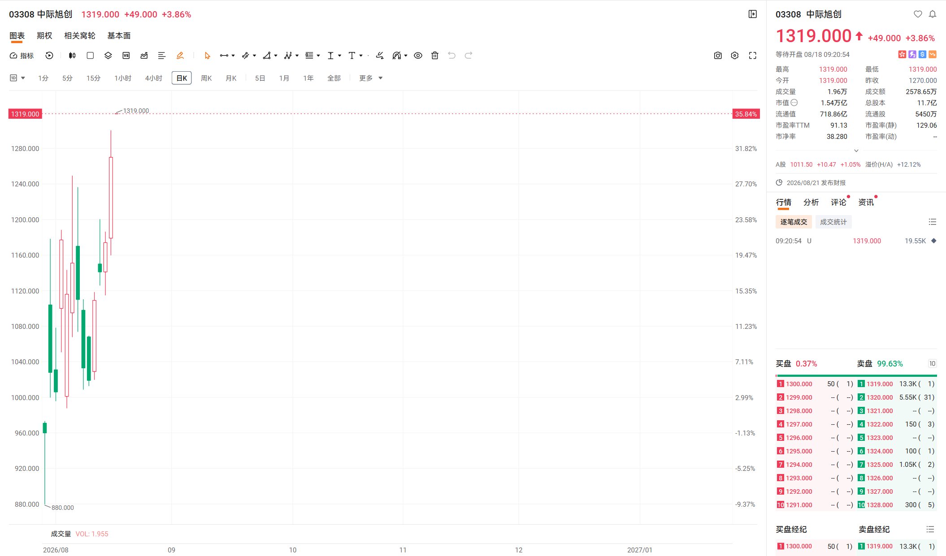
Task: Click the 1319.000 price label on axis
Action: click(25, 114)
